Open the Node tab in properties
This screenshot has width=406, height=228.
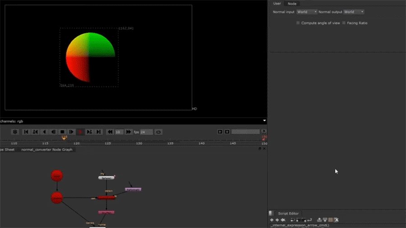[x=292, y=4]
